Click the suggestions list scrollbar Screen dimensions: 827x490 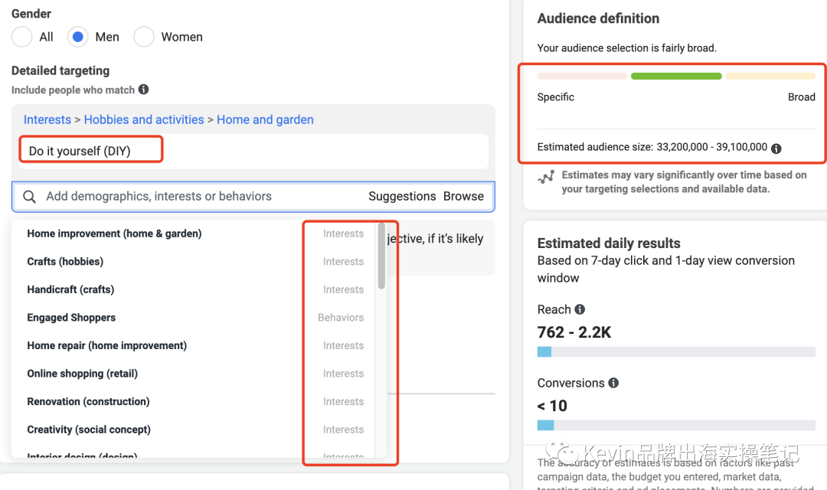click(x=381, y=256)
